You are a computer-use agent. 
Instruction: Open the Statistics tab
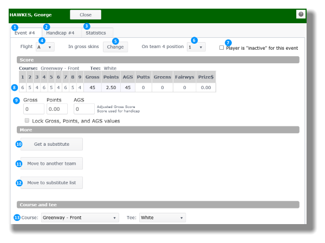(96, 33)
